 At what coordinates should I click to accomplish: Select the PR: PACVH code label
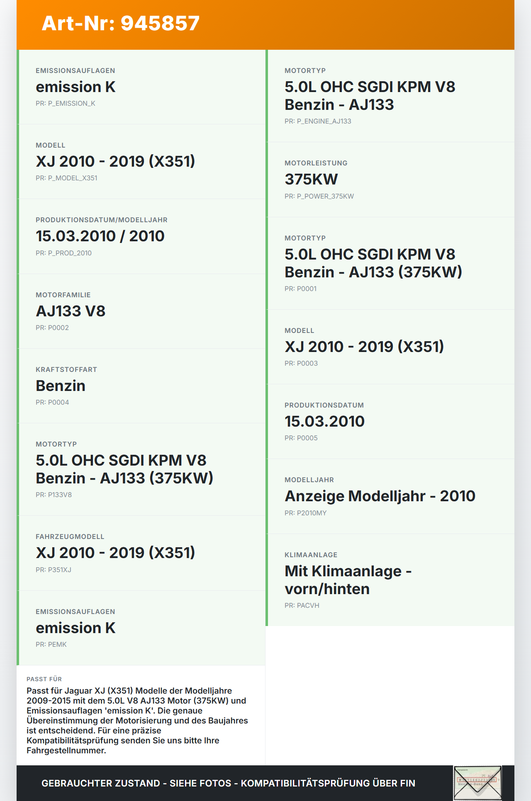(302, 605)
